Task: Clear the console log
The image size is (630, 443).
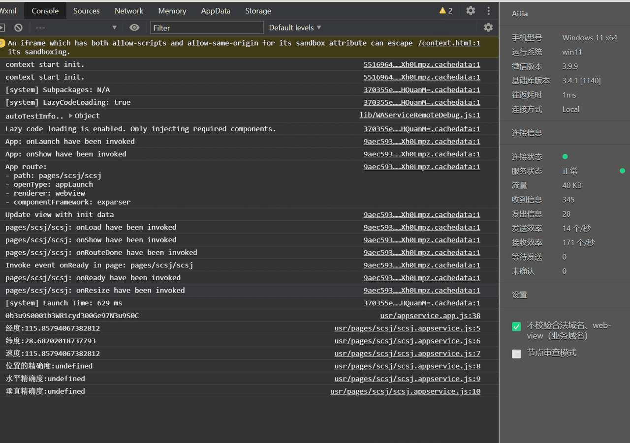Action: [x=18, y=28]
